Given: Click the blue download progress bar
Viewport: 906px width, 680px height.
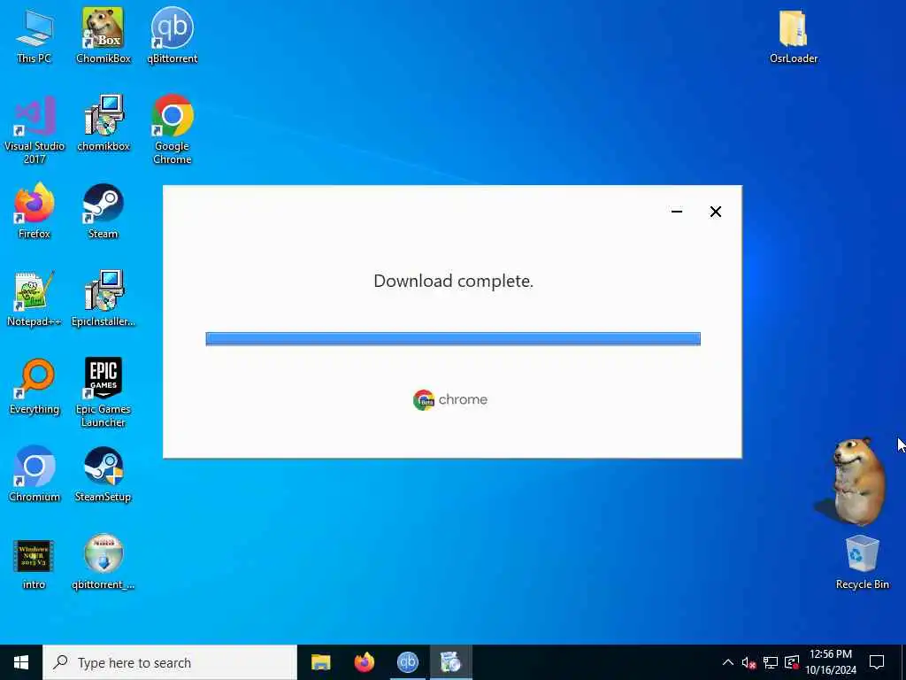Looking at the screenshot, I should point(453,339).
